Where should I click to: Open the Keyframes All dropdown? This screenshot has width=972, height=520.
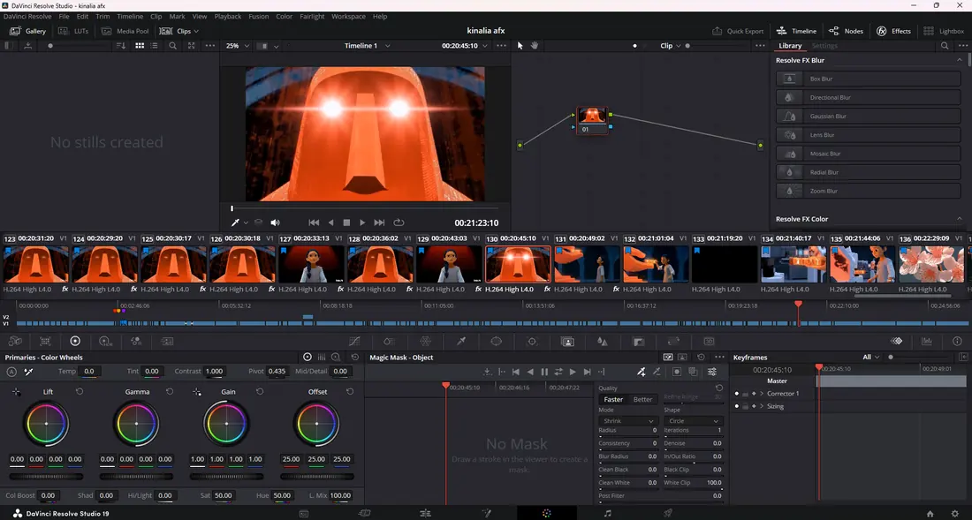point(871,358)
